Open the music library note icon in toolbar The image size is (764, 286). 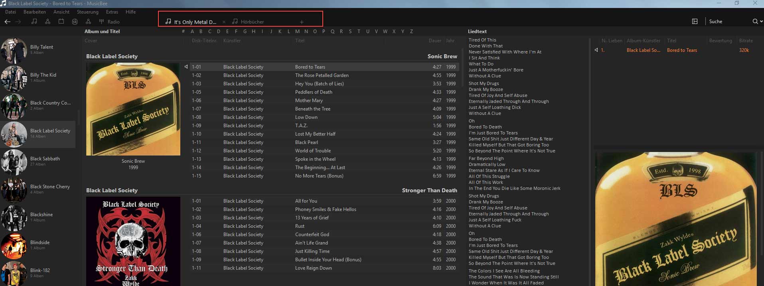[34, 22]
